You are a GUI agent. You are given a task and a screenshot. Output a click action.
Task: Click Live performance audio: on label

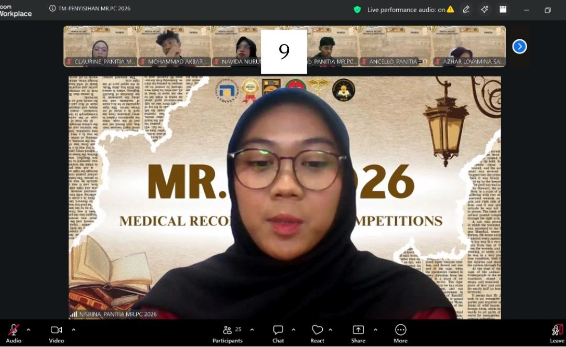pyautogui.click(x=406, y=10)
